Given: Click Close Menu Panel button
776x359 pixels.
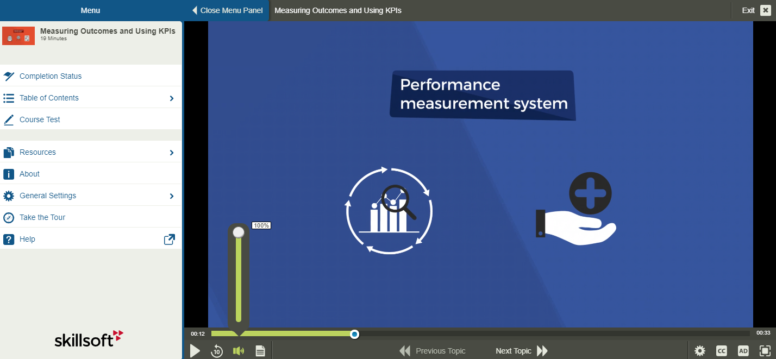Looking at the screenshot, I should [x=227, y=10].
